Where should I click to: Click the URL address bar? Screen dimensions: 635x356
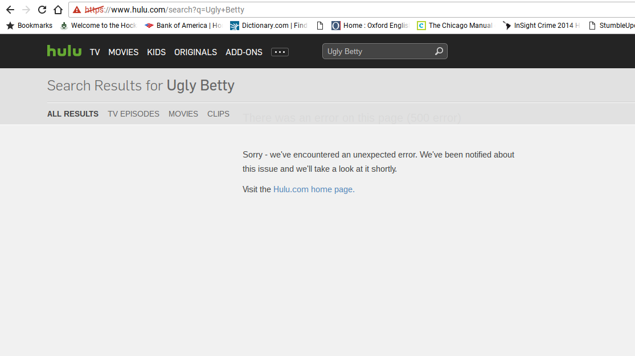(x=351, y=10)
